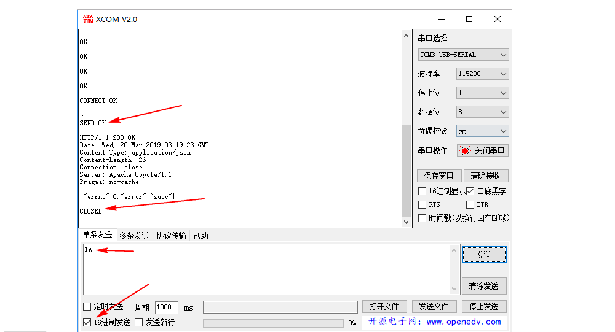Enable the 时间戳 timestamp checkbox
The image size is (615, 332).
422,218
